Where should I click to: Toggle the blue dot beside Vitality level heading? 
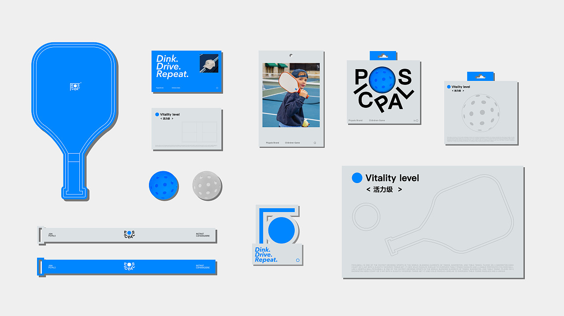(x=356, y=178)
